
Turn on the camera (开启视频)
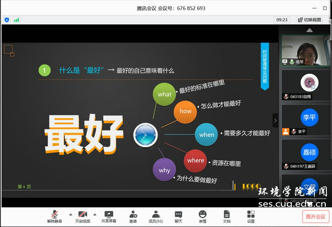[82, 216]
